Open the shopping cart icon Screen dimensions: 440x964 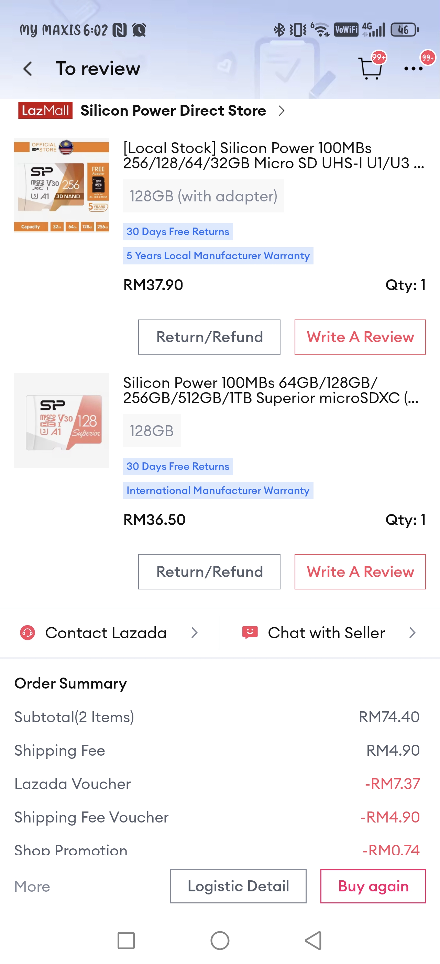[370, 68]
